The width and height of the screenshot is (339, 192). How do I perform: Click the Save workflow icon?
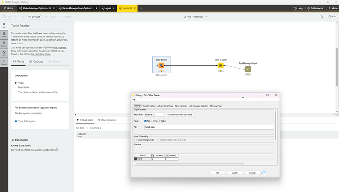4,17
